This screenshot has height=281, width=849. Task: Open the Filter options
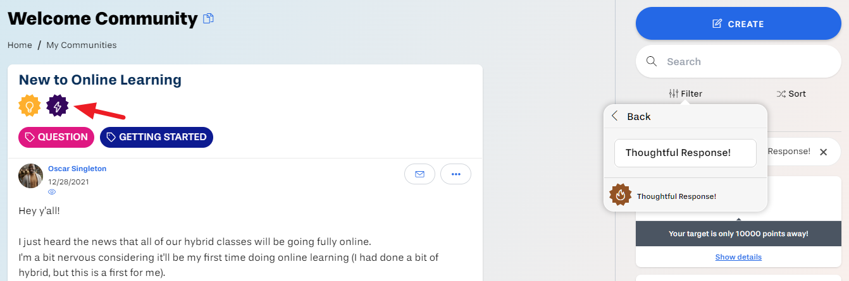[685, 93]
